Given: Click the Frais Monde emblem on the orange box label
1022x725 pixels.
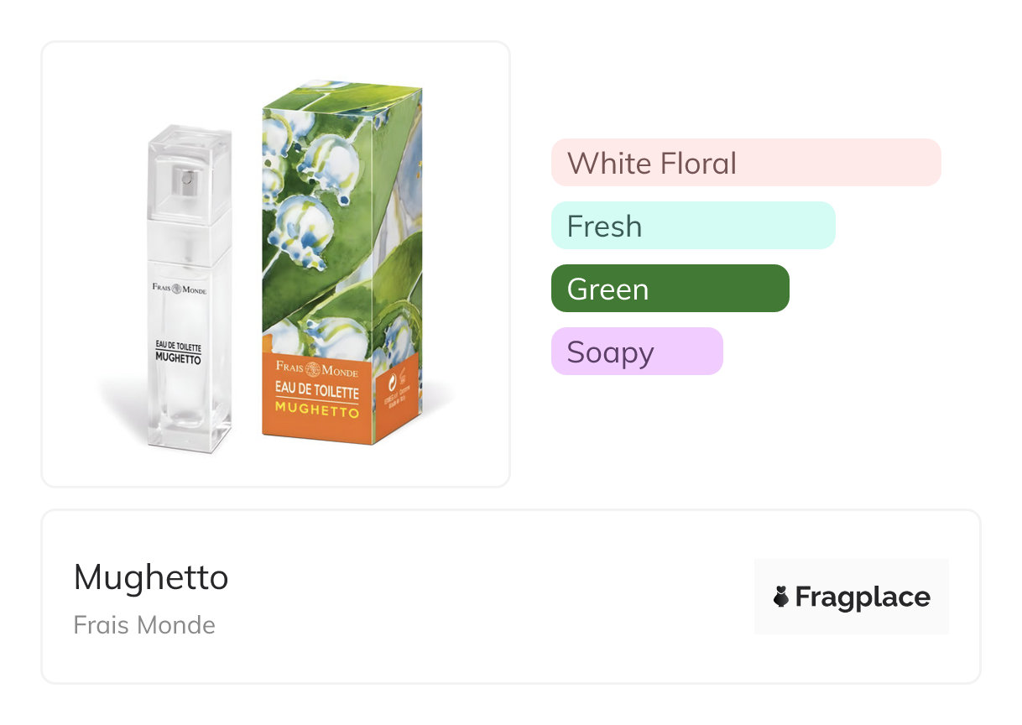Looking at the screenshot, I should coord(312,369).
